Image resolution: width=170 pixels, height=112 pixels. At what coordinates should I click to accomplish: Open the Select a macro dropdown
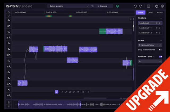69,6
